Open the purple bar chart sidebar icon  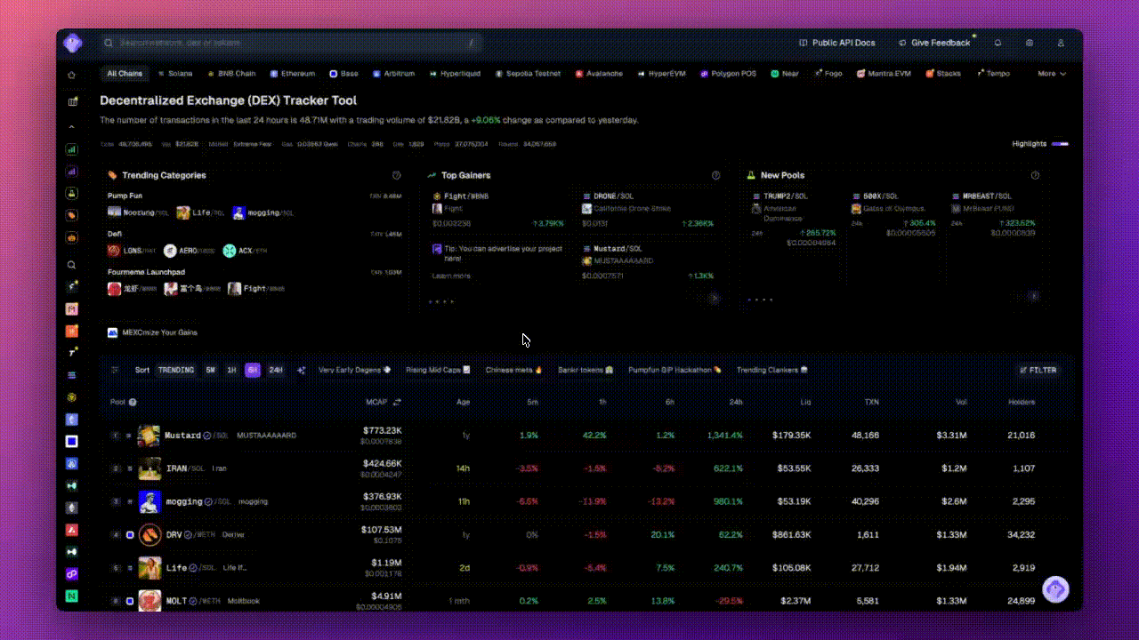coord(72,172)
